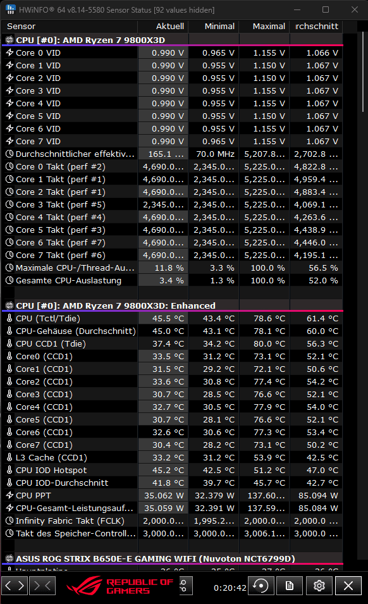368x604 pixels.
Task: Select the Core0 (CCD1) row label
Action: (44, 356)
